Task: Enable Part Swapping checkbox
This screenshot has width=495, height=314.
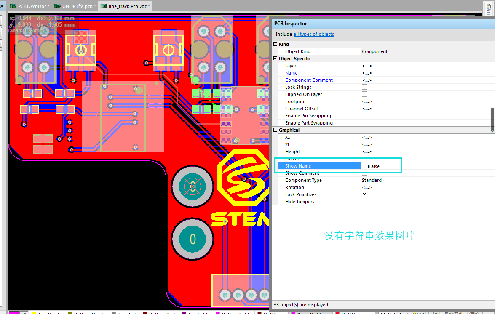Action: click(x=364, y=123)
